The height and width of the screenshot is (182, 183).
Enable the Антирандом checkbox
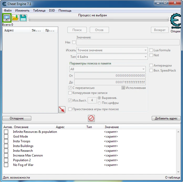click(x=151, y=65)
